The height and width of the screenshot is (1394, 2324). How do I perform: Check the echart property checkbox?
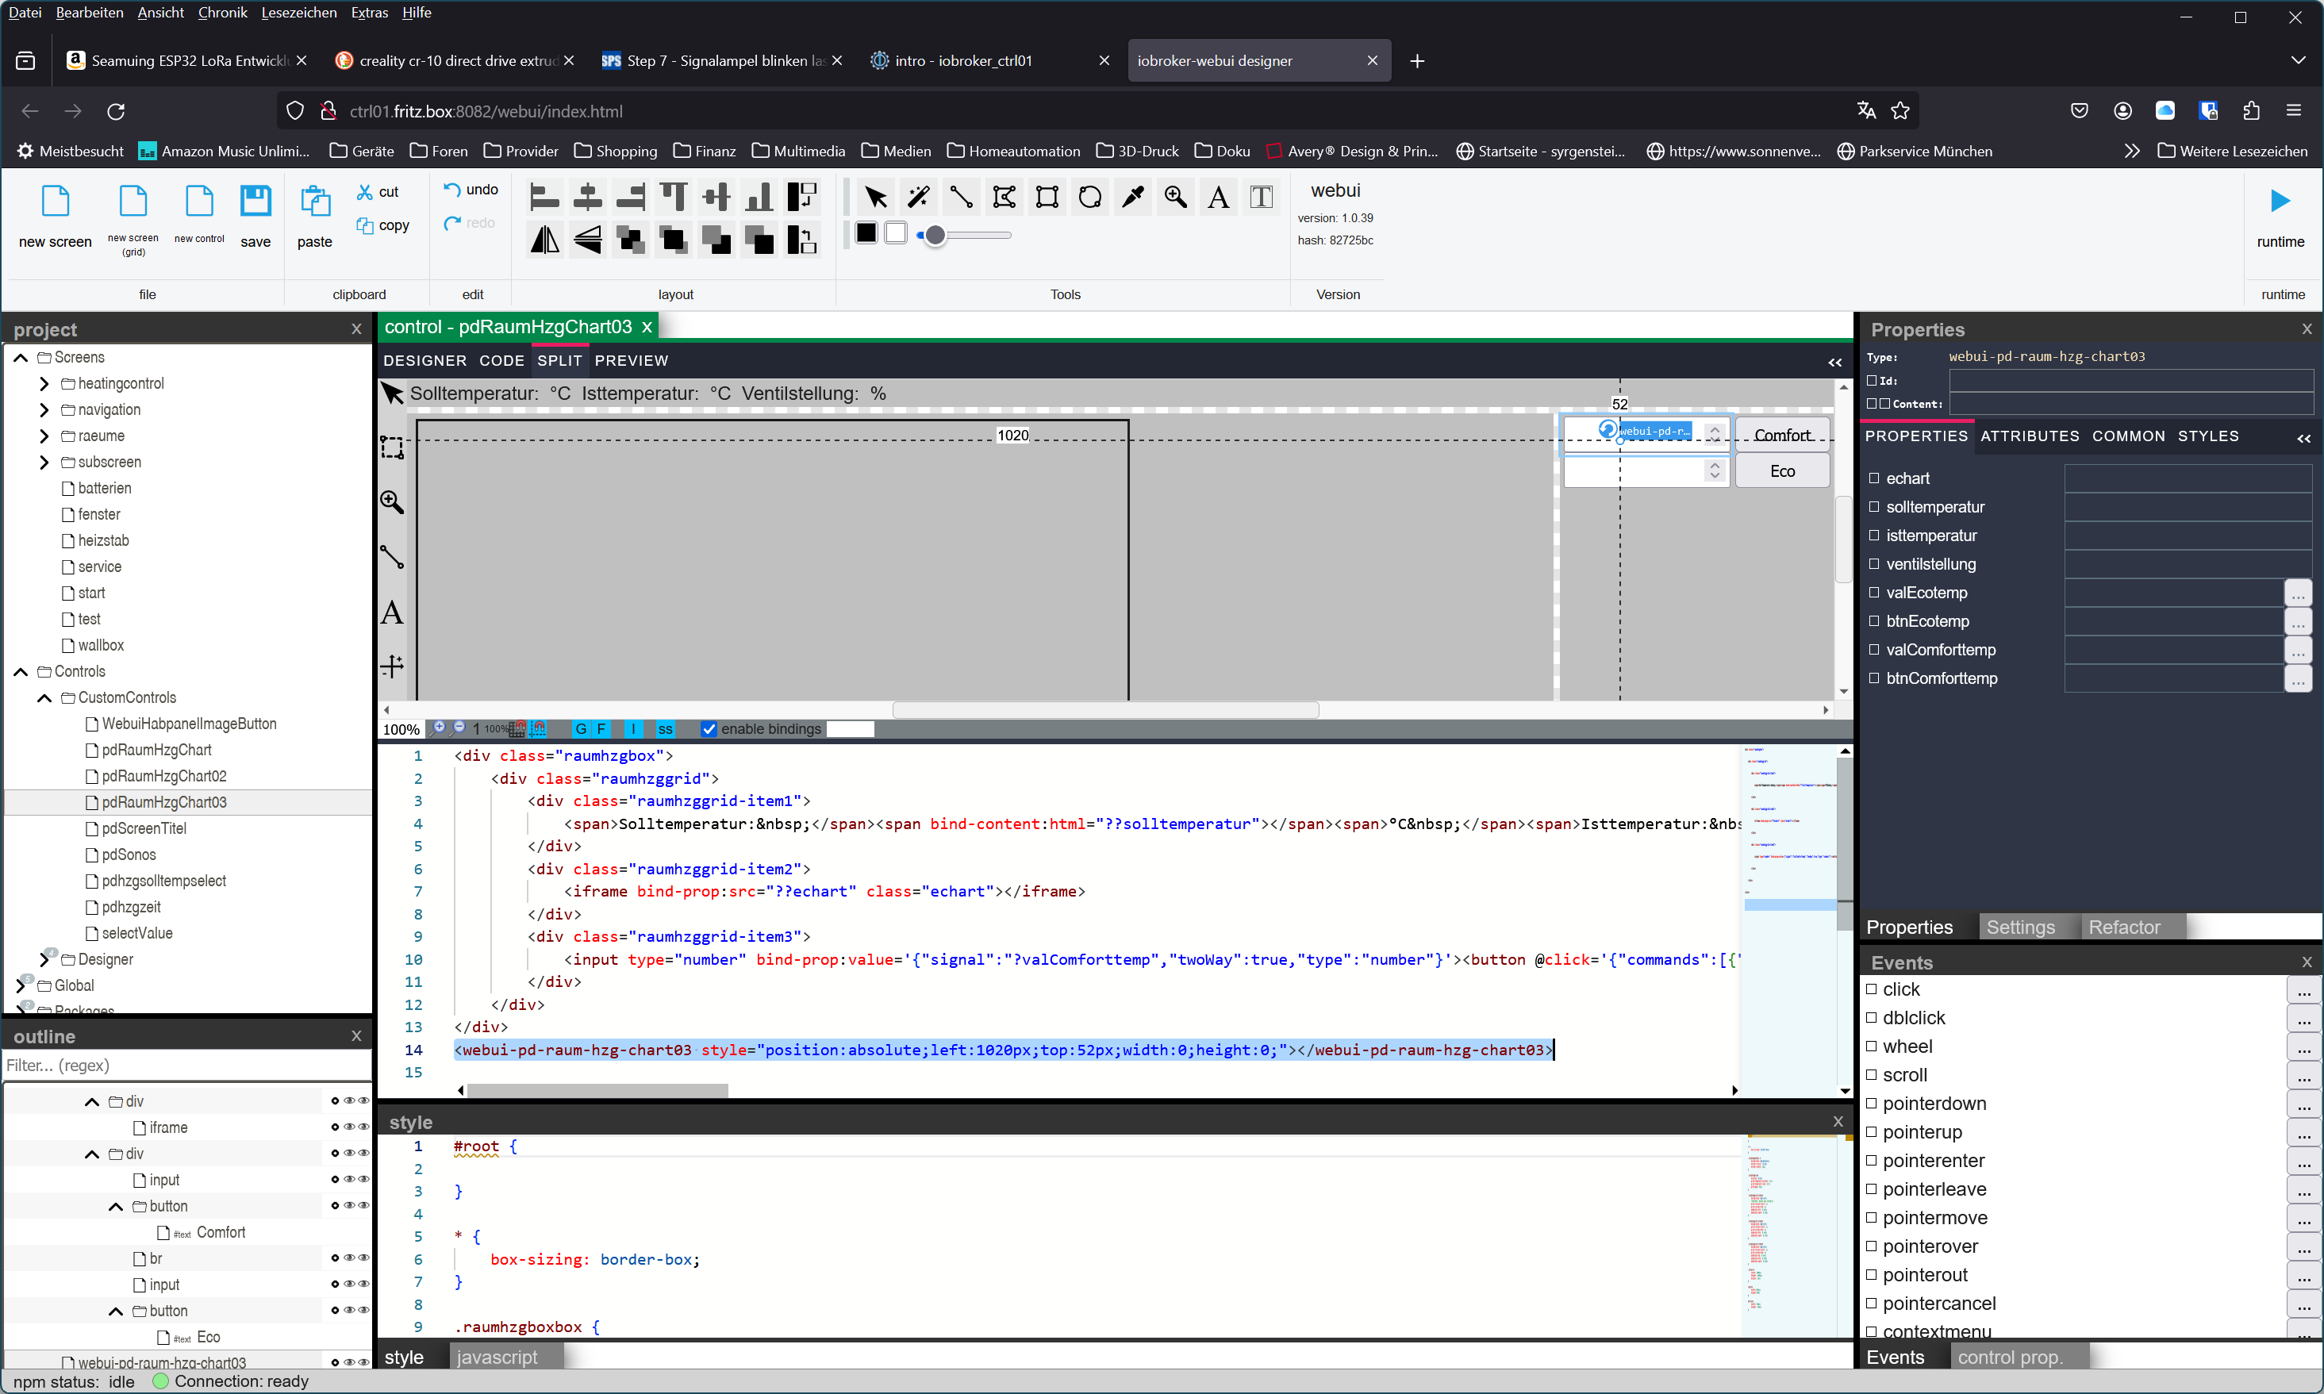tap(1874, 478)
